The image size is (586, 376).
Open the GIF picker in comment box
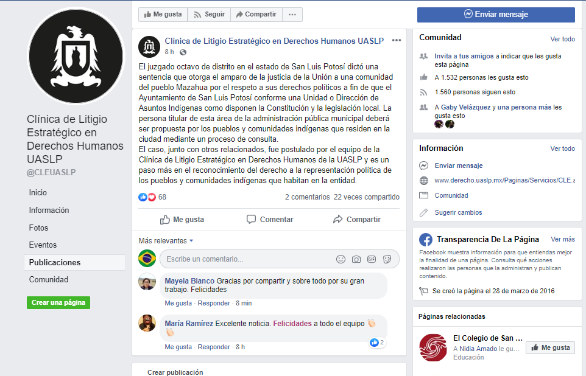click(x=372, y=259)
